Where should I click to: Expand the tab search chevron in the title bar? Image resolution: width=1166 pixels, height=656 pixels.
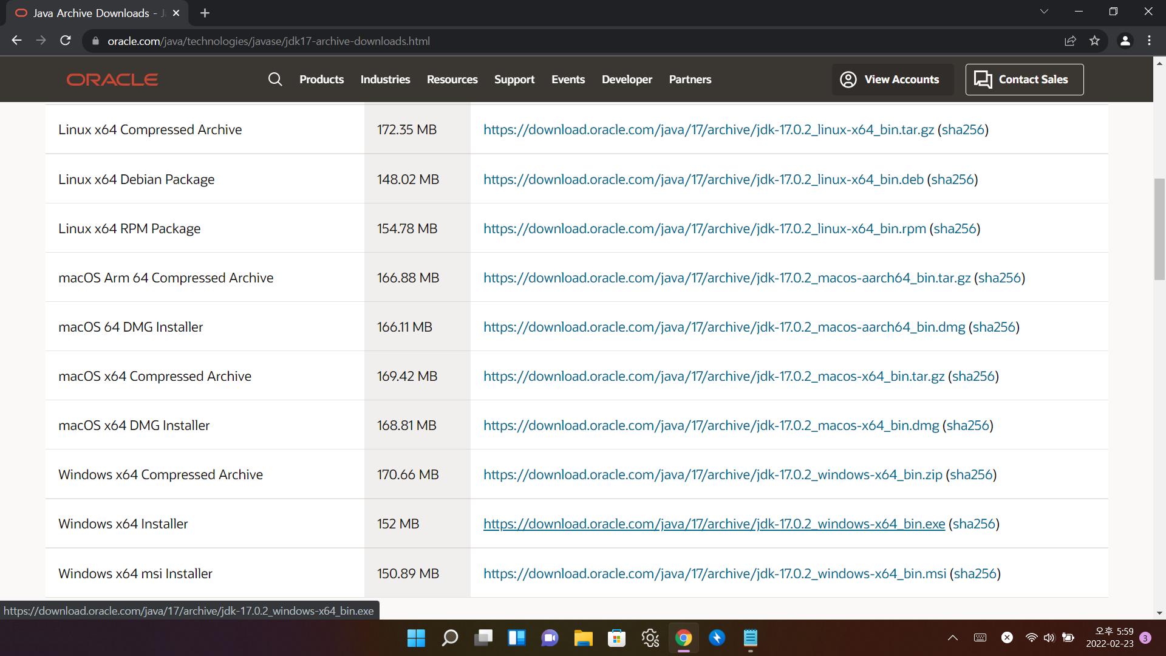[x=1044, y=12]
